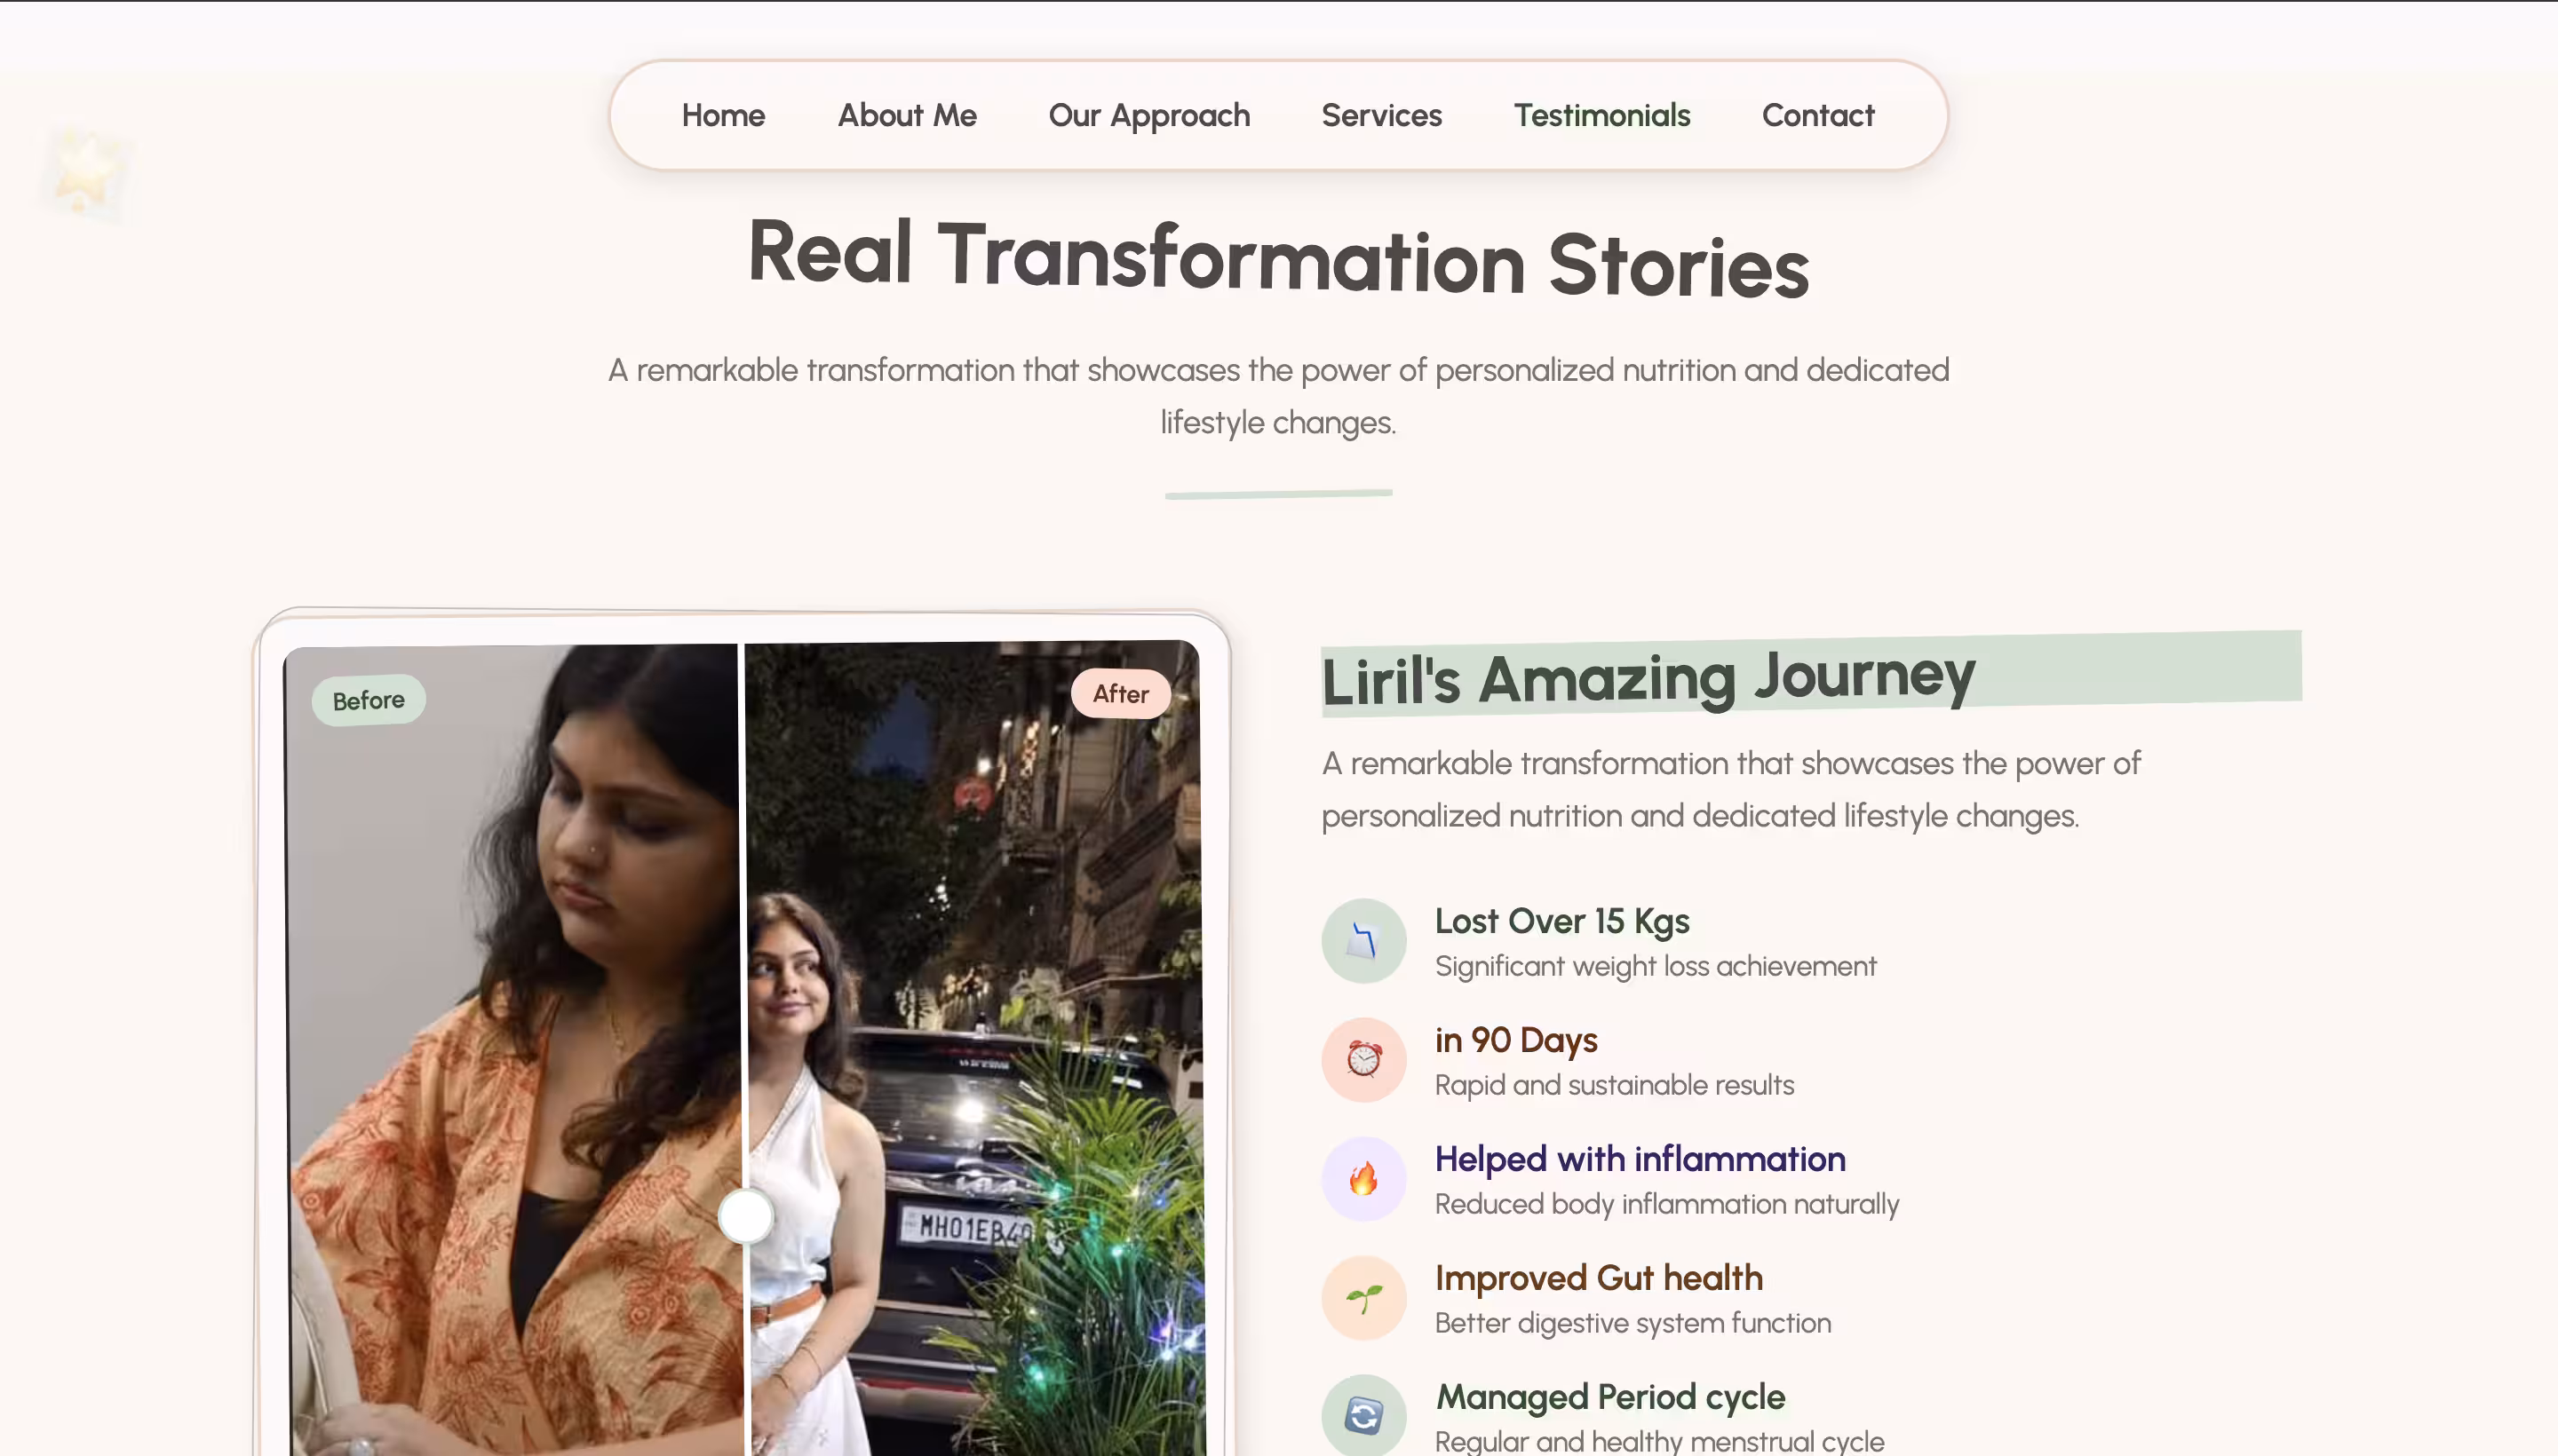The image size is (2558, 1456).
Task: Click the period cycle refresh icon
Action: 1363,1415
